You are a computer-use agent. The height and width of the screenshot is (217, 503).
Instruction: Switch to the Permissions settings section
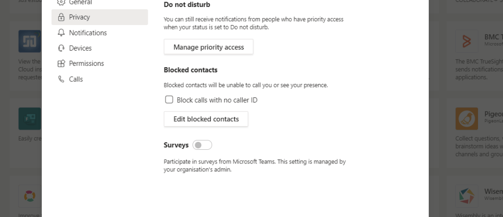tap(86, 63)
